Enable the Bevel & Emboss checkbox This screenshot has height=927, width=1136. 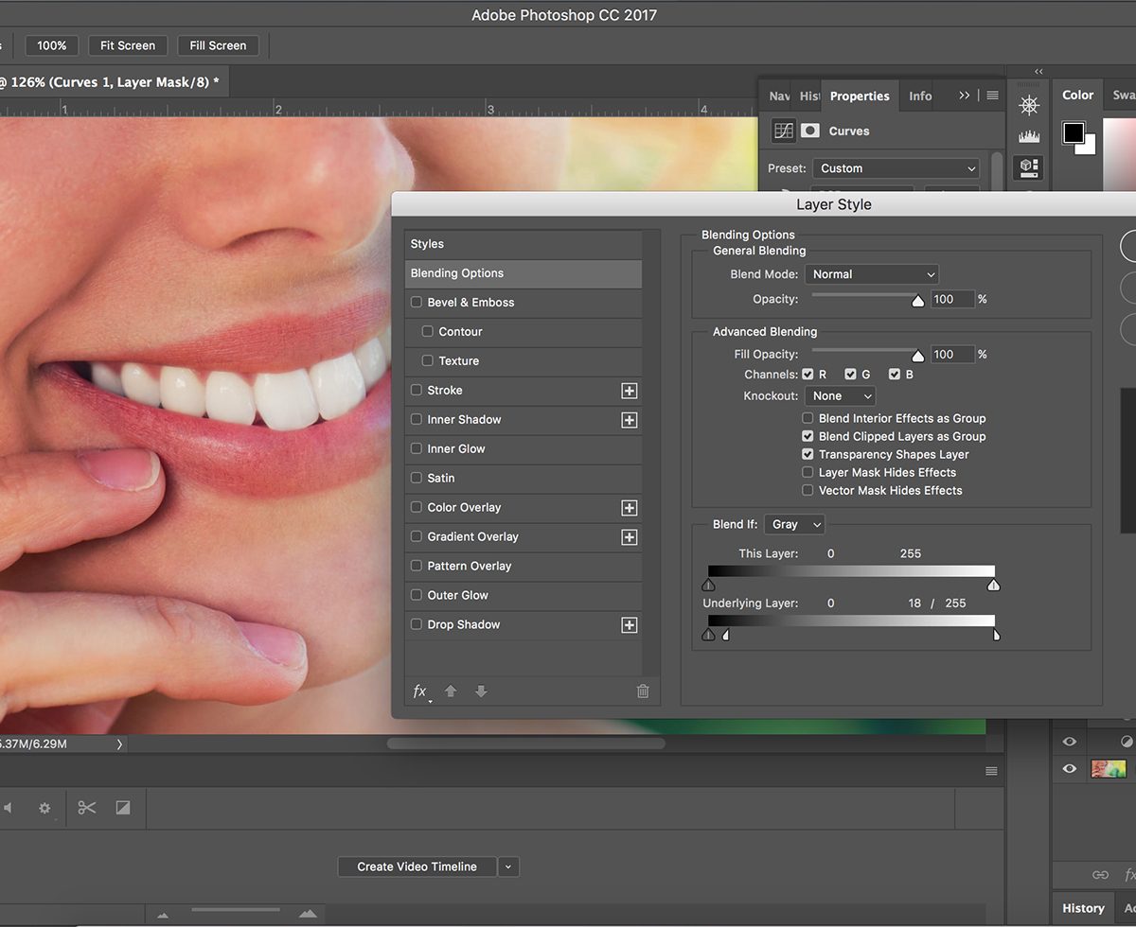coord(417,303)
